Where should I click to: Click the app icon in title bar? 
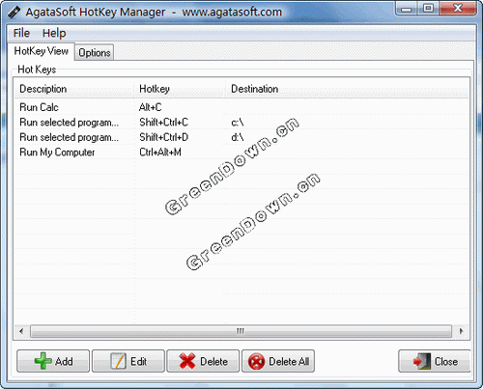[14, 13]
